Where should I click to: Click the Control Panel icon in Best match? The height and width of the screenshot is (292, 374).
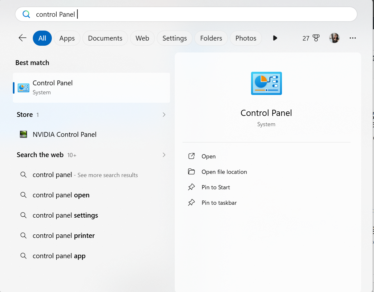click(x=23, y=88)
